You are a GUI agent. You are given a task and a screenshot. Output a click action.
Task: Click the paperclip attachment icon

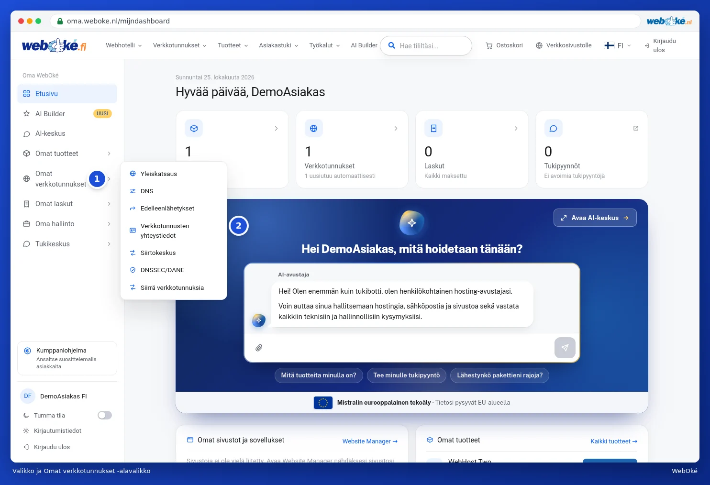259,348
